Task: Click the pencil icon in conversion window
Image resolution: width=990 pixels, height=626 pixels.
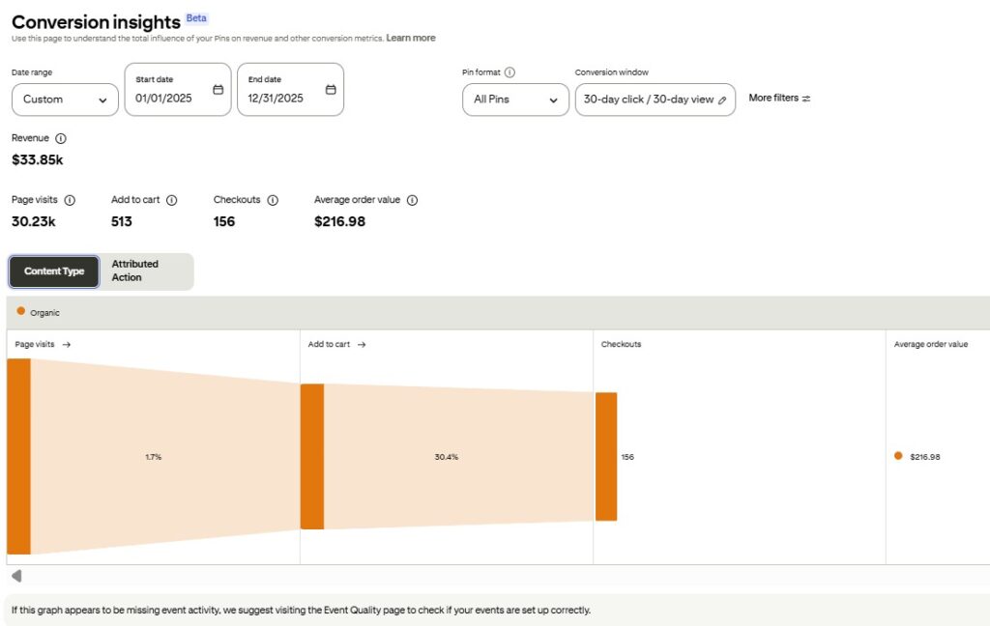Action: click(x=722, y=100)
